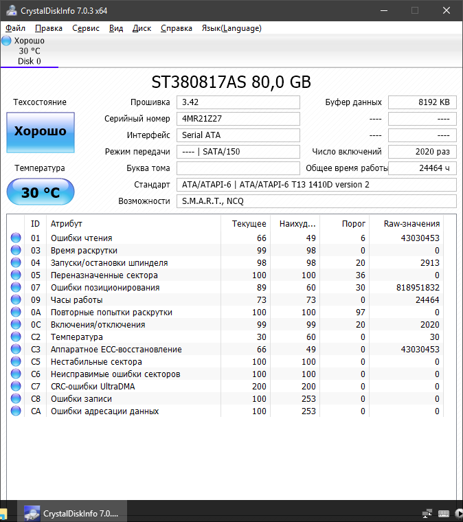Screen dimensions: 463x522
Task: Select the Ошибки чтения attribute text
Action: point(82,238)
